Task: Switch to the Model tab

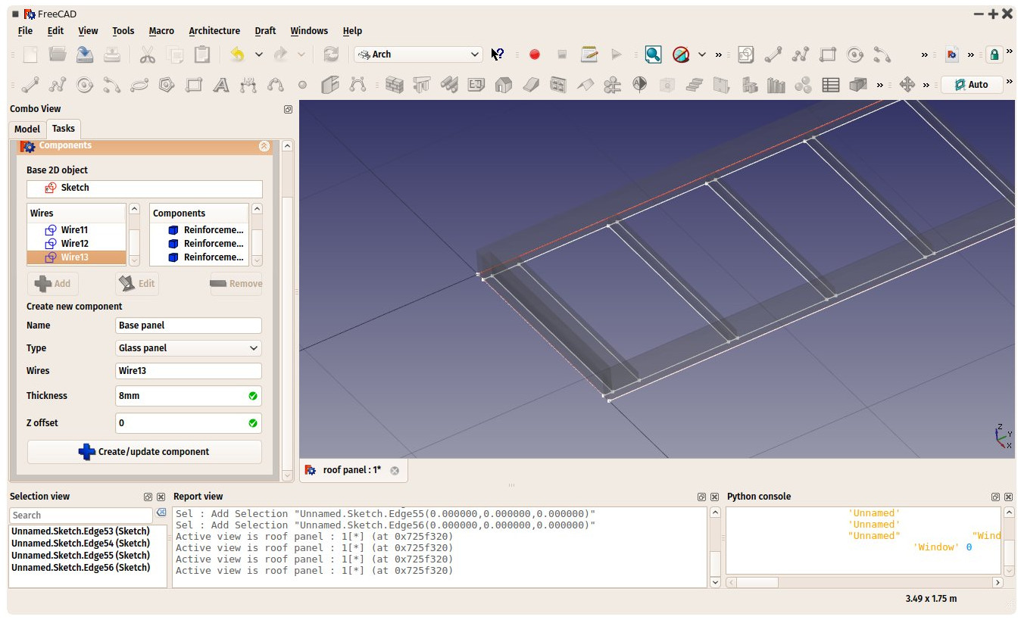Action: [x=27, y=129]
